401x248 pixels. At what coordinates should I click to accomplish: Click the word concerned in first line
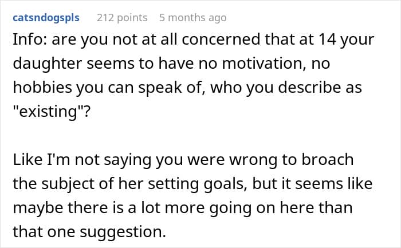point(221,40)
